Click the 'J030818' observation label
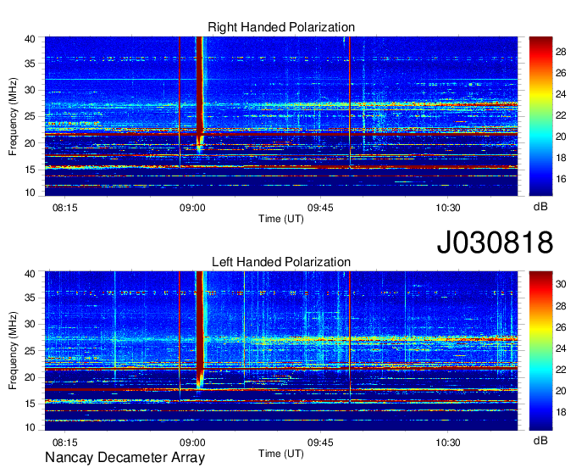 [x=495, y=242]
